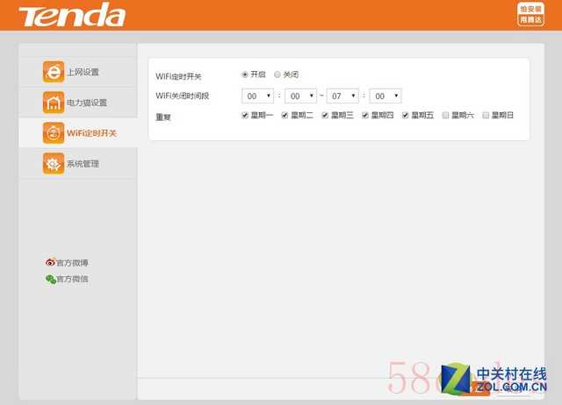Select the 关闭 radio button
The image size is (562, 405).
pyautogui.click(x=277, y=75)
